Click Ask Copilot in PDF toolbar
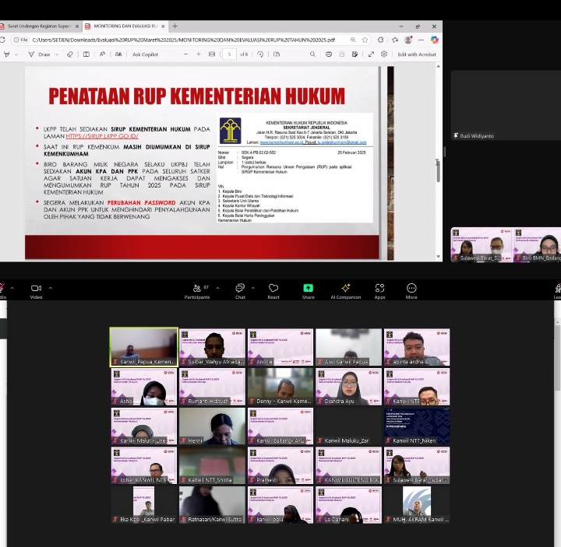The height and width of the screenshot is (547, 561). click(145, 54)
